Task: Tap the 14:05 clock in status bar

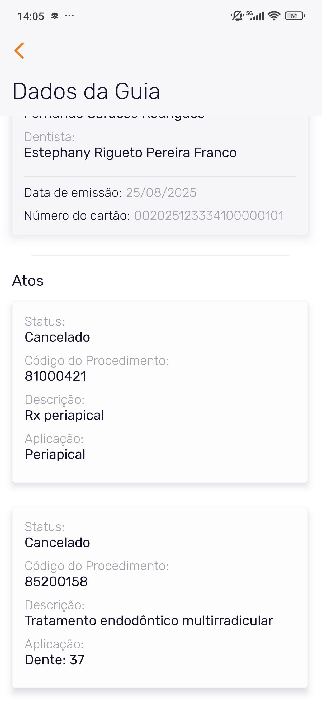Action: 31,16
